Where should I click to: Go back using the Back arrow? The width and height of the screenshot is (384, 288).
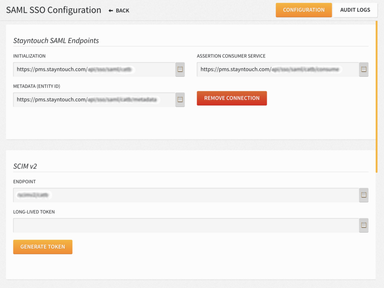[119, 10]
